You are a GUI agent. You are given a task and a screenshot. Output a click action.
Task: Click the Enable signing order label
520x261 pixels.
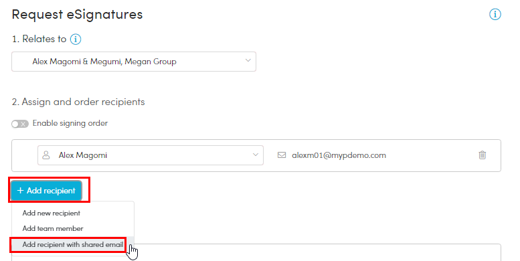pyautogui.click(x=70, y=123)
